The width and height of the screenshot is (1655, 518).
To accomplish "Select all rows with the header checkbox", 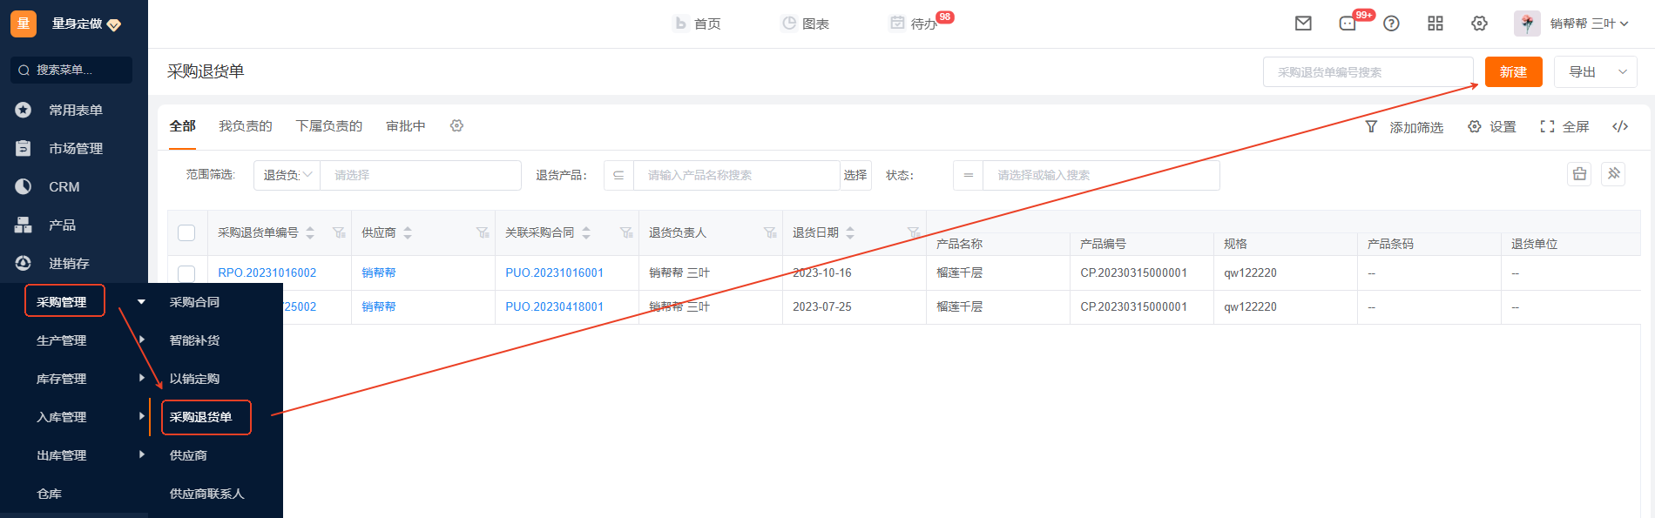I will click(x=186, y=232).
